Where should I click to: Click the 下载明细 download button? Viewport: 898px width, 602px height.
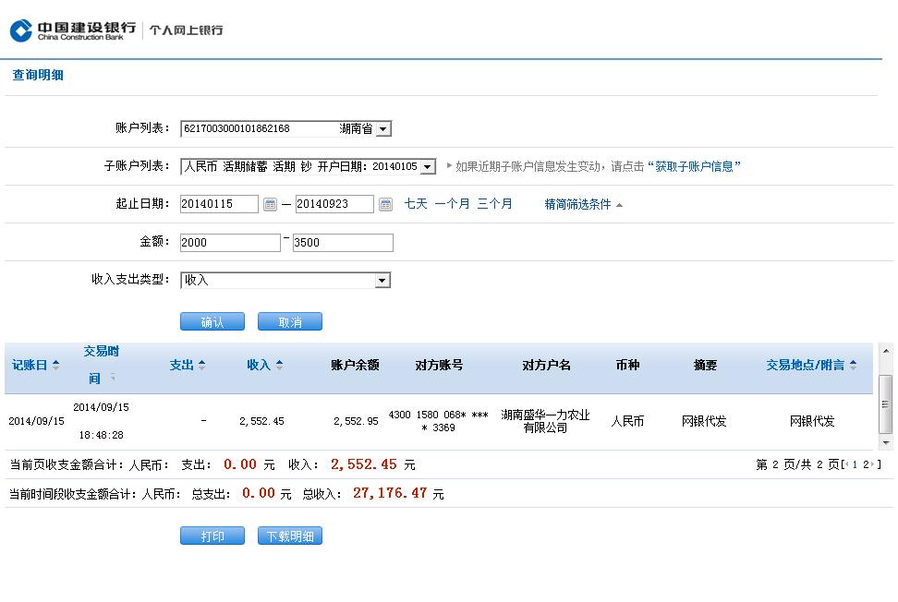[290, 536]
